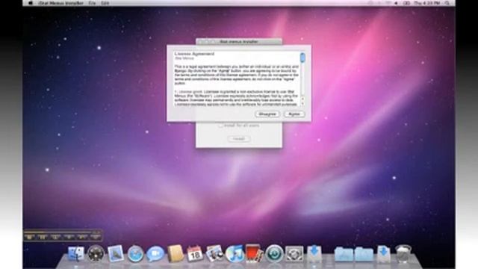Open the Mail stamp icon in the Dock
The width and height of the screenshot is (478, 269).
coord(116,254)
